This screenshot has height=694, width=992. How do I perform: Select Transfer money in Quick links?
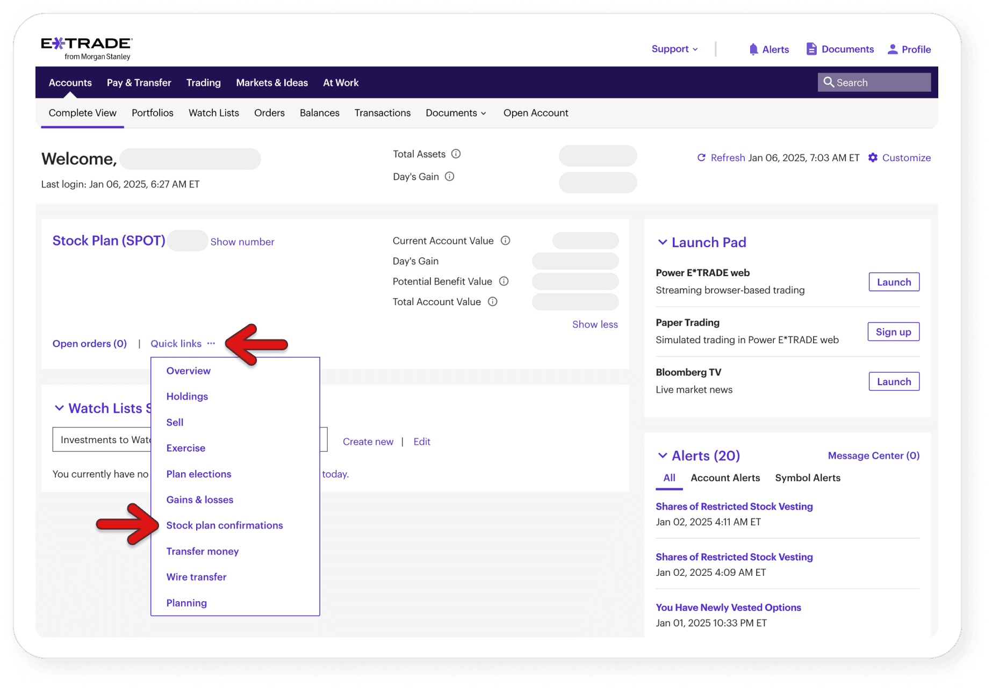pos(203,551)
